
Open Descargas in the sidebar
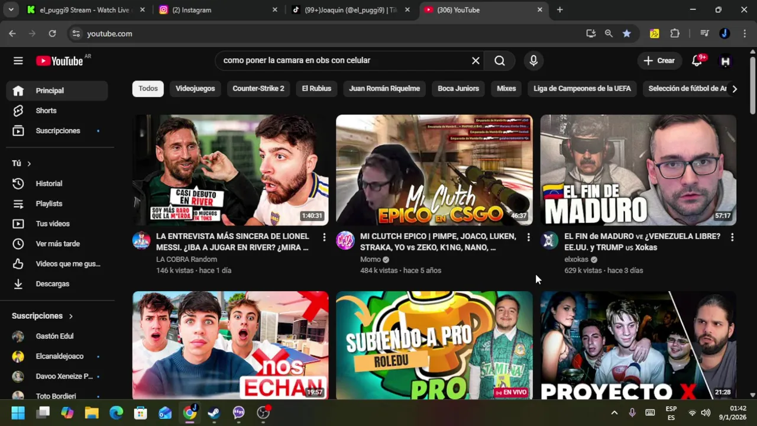click(57, 284)
